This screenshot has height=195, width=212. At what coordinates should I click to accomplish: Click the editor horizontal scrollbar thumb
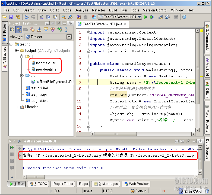(x=115, y=134)
